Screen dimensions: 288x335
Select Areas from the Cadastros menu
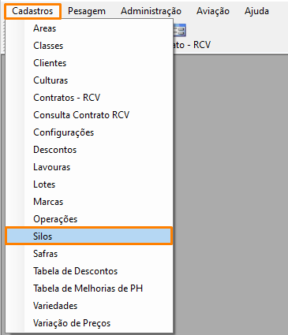pyautogui.click(x=89, y=28)
